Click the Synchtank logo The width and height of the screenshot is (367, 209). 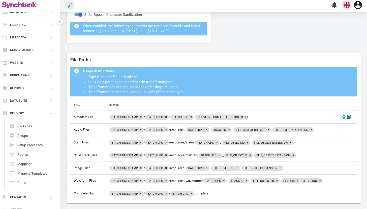click(x=20, y=5)
